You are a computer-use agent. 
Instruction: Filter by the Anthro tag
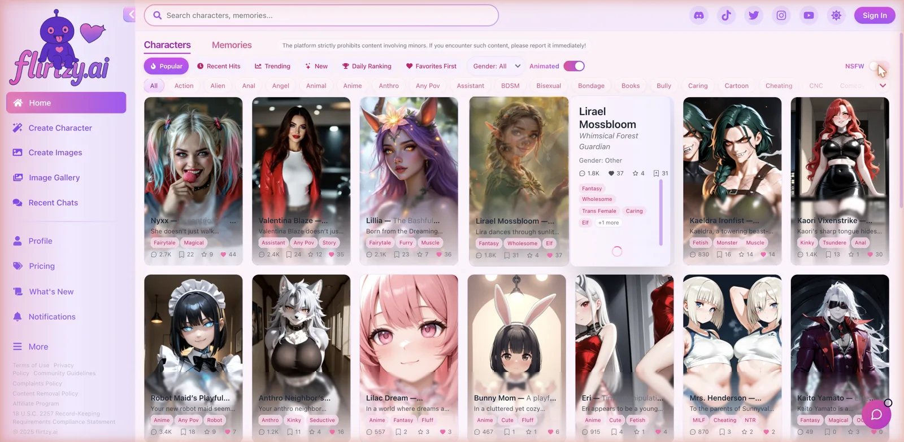(389, 86)
